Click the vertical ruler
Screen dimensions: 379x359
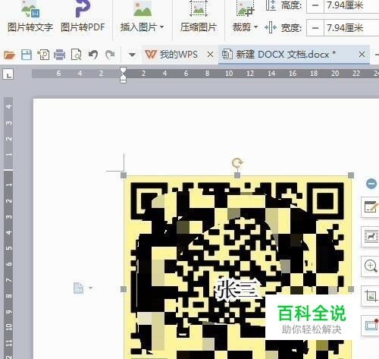point(8,228)
